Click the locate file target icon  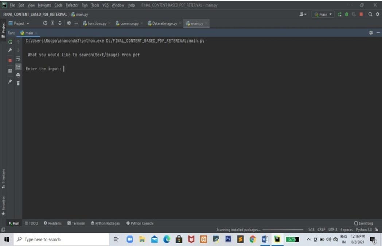coord(45,23)
